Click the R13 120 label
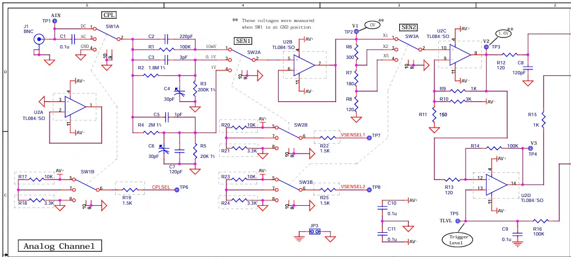Screen dimensions: 571x257 (449, 190)
